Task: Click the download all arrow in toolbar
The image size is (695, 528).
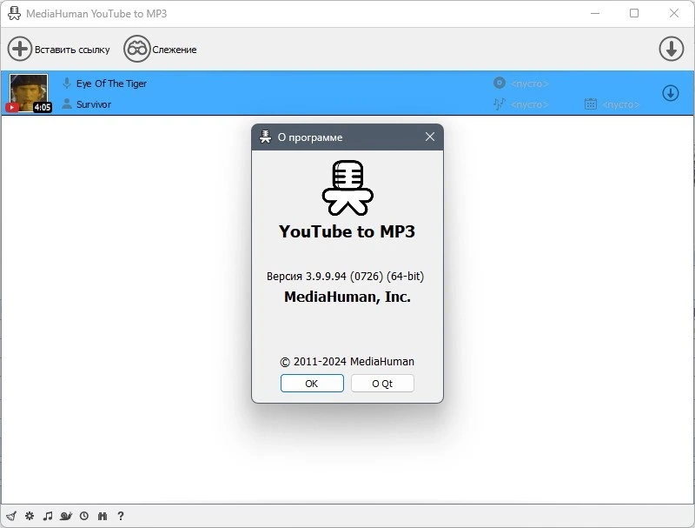Action: tap(671, 49)
